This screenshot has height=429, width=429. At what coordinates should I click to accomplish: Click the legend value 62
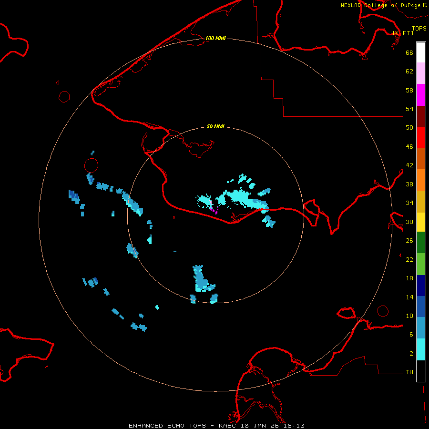409,71
